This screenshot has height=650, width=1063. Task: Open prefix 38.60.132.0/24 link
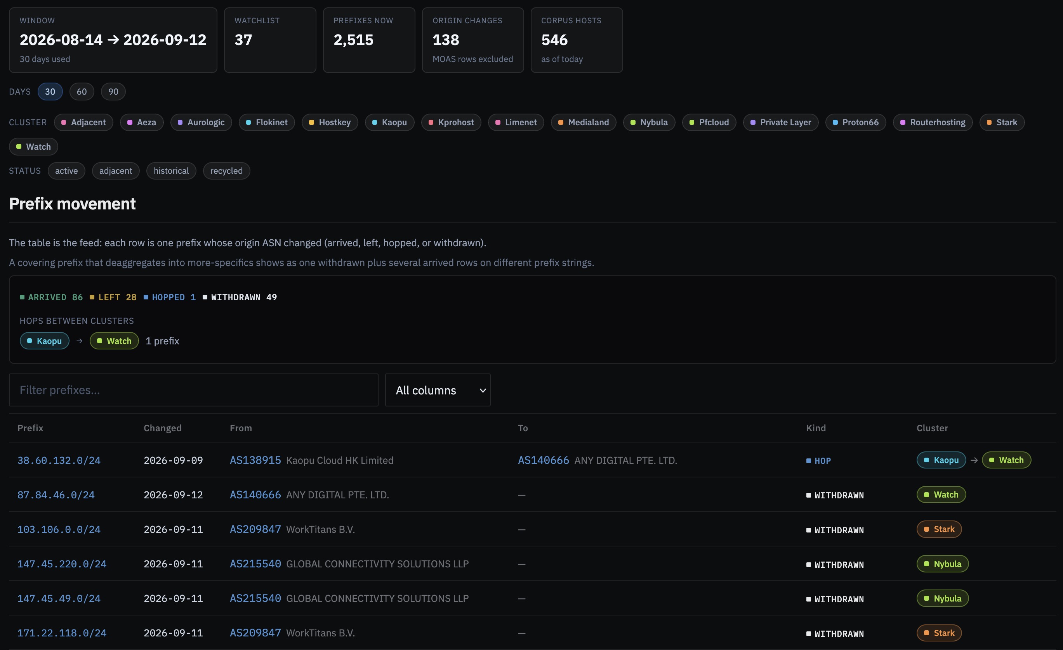point(59,460)
